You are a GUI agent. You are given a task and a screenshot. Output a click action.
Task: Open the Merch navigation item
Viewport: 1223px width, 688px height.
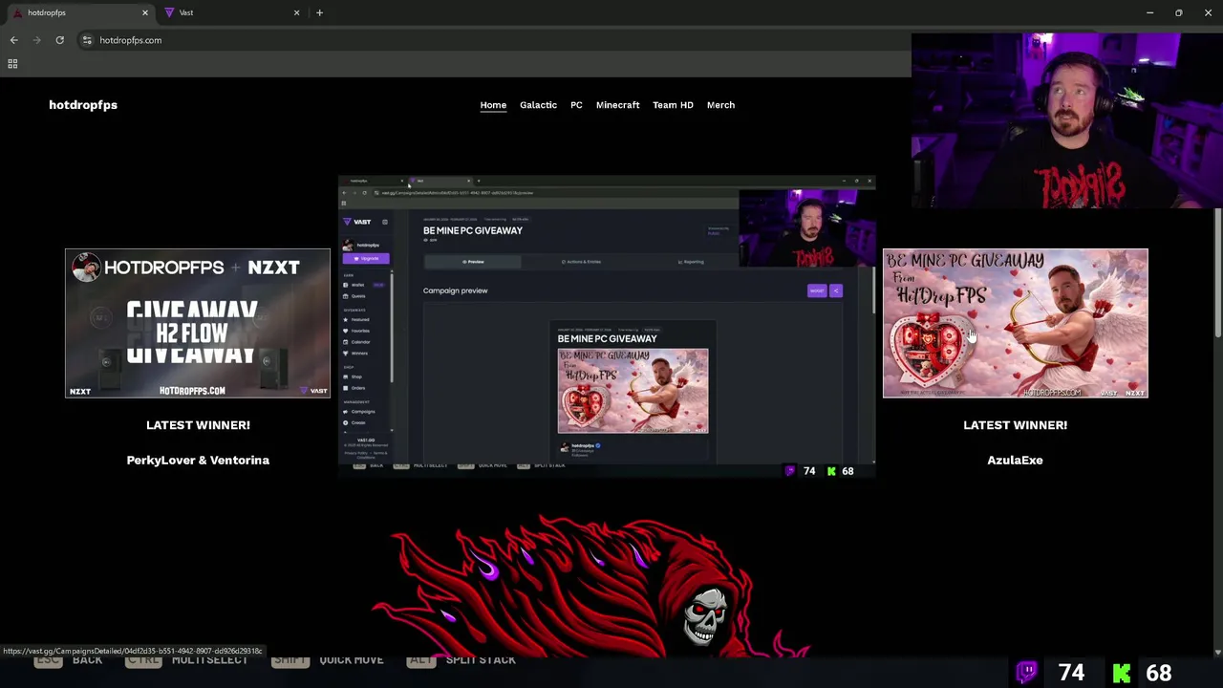(x=720, y=105)
